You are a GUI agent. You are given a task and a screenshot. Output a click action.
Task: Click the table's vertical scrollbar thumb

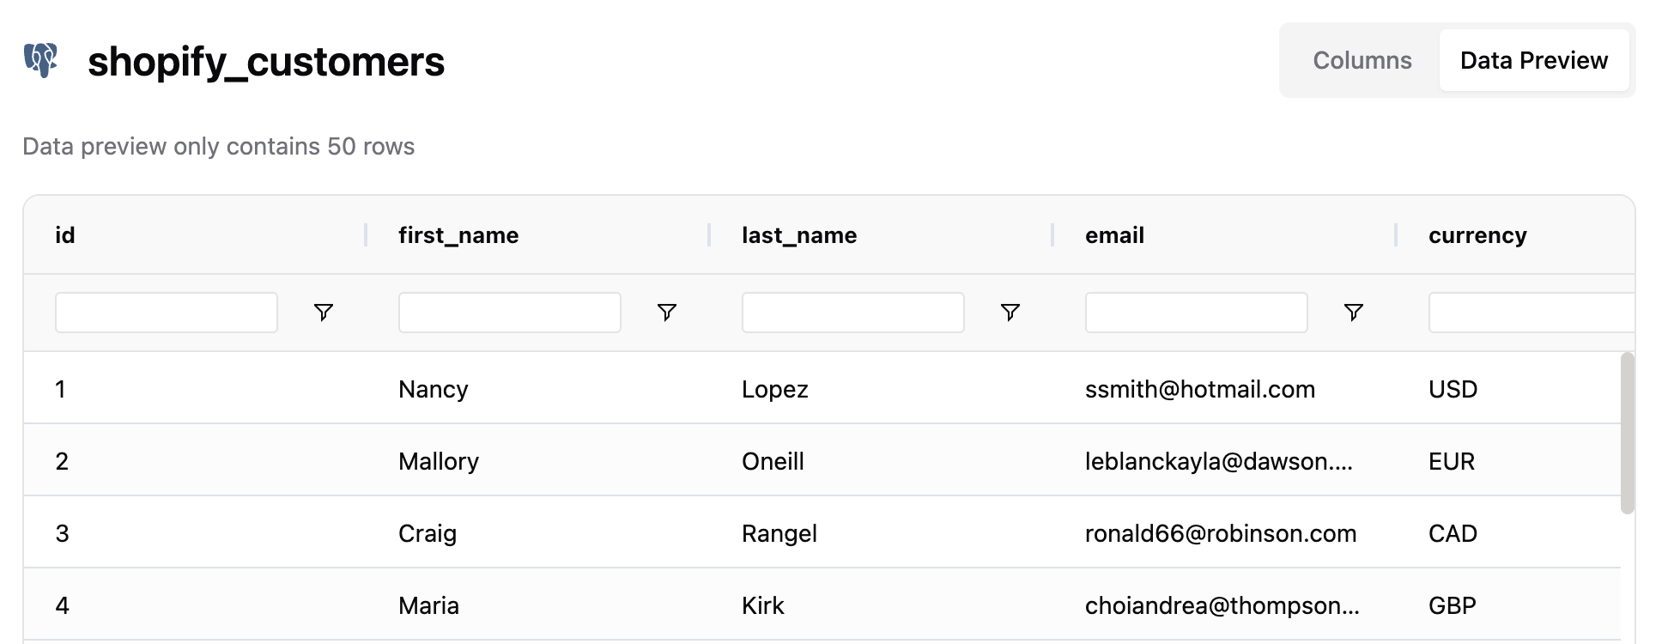(1627, 433)
